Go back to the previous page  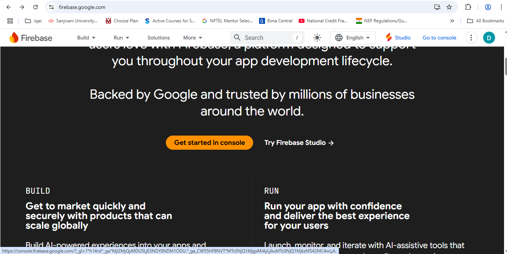pos(9,7)
